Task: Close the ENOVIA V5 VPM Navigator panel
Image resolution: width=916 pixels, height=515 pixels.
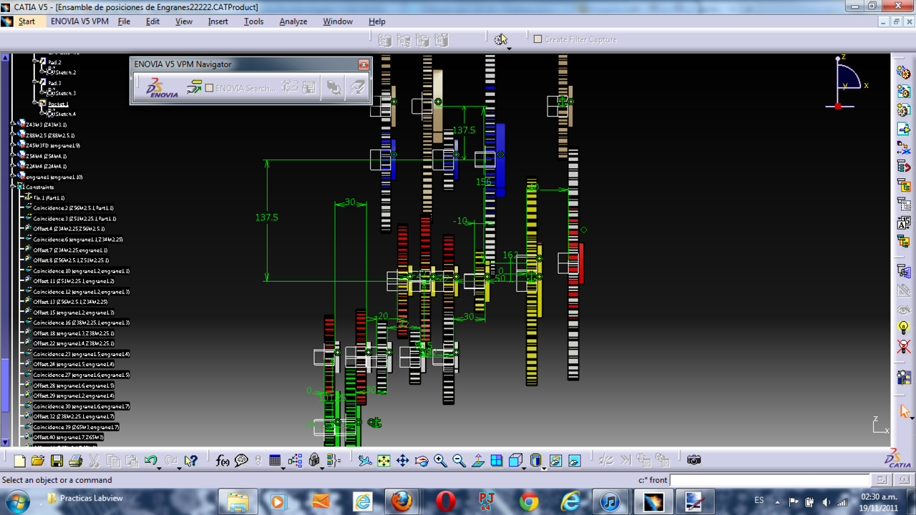Action: (x=364, y=64)
